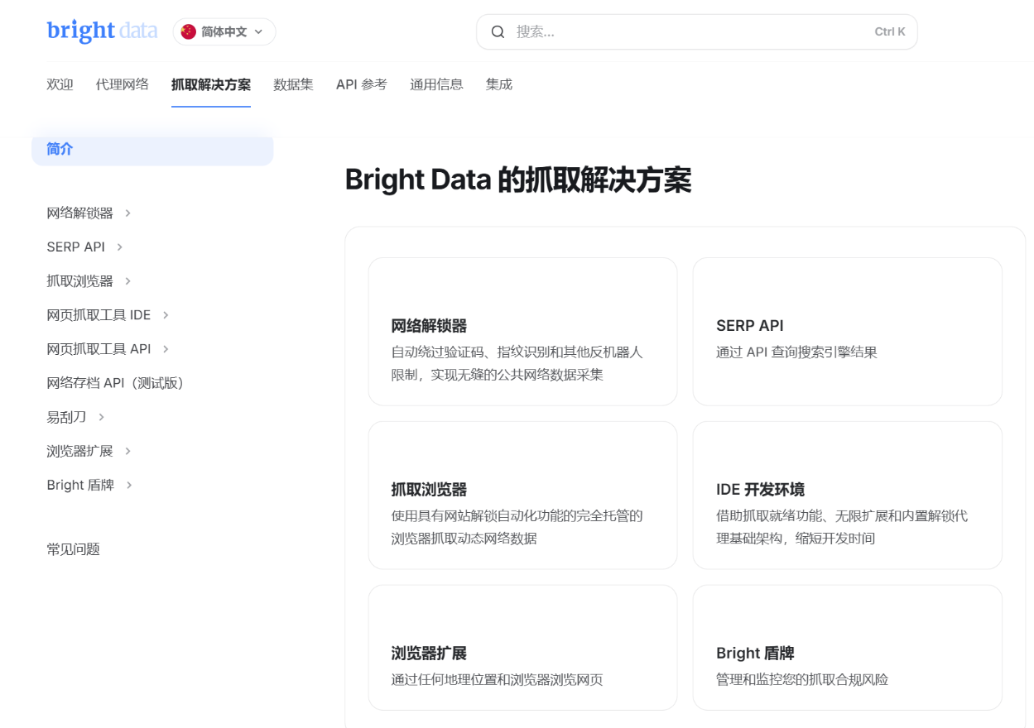Open the 欢迎 tab
This screenshot has width=1034, height=728.
(60, 84)
